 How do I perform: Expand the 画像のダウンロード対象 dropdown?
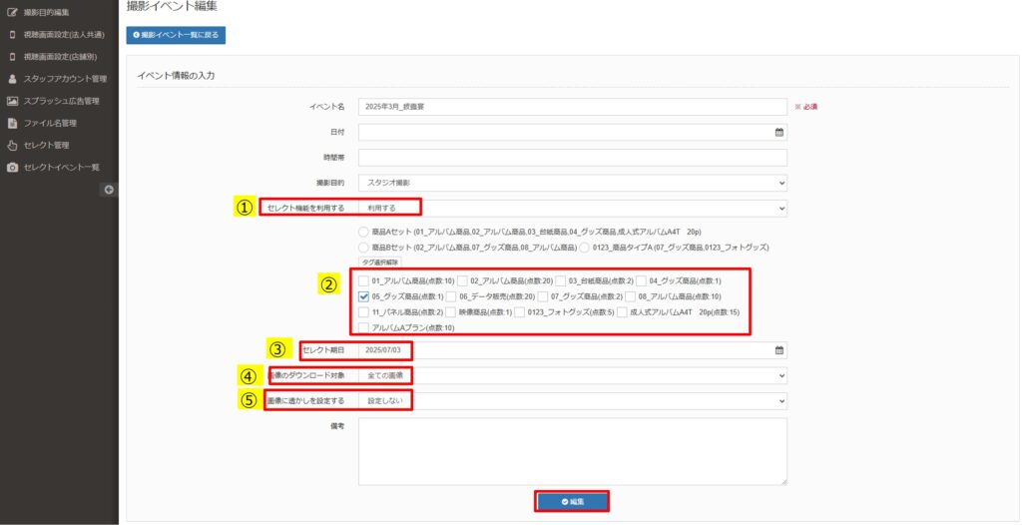[x=572, y=376]
